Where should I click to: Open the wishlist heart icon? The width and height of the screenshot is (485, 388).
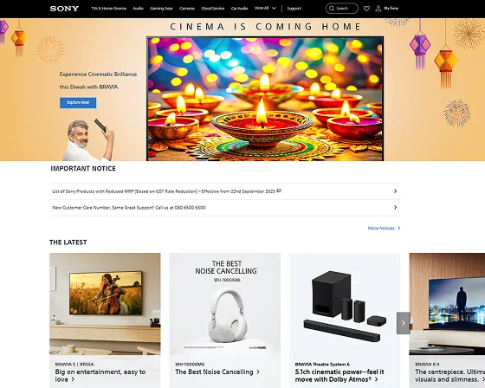click(366, 9)
